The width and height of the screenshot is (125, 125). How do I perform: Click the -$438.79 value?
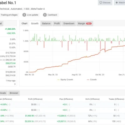click(x=12, y=67)
